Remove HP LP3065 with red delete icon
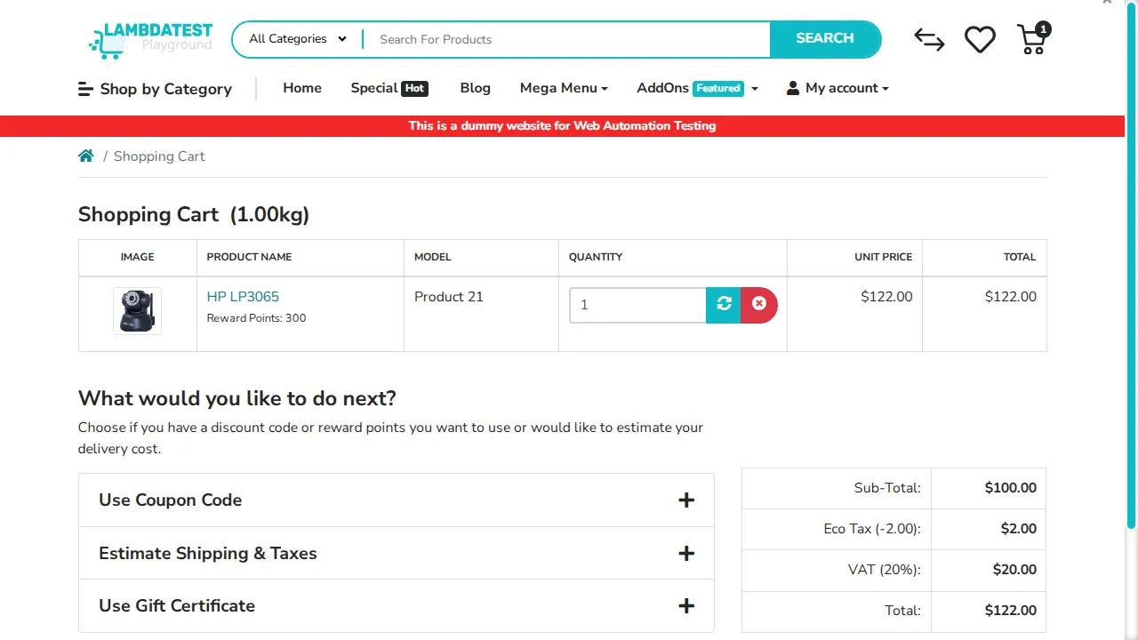Viewport: 1138px width, 640px height. (758, 305)
